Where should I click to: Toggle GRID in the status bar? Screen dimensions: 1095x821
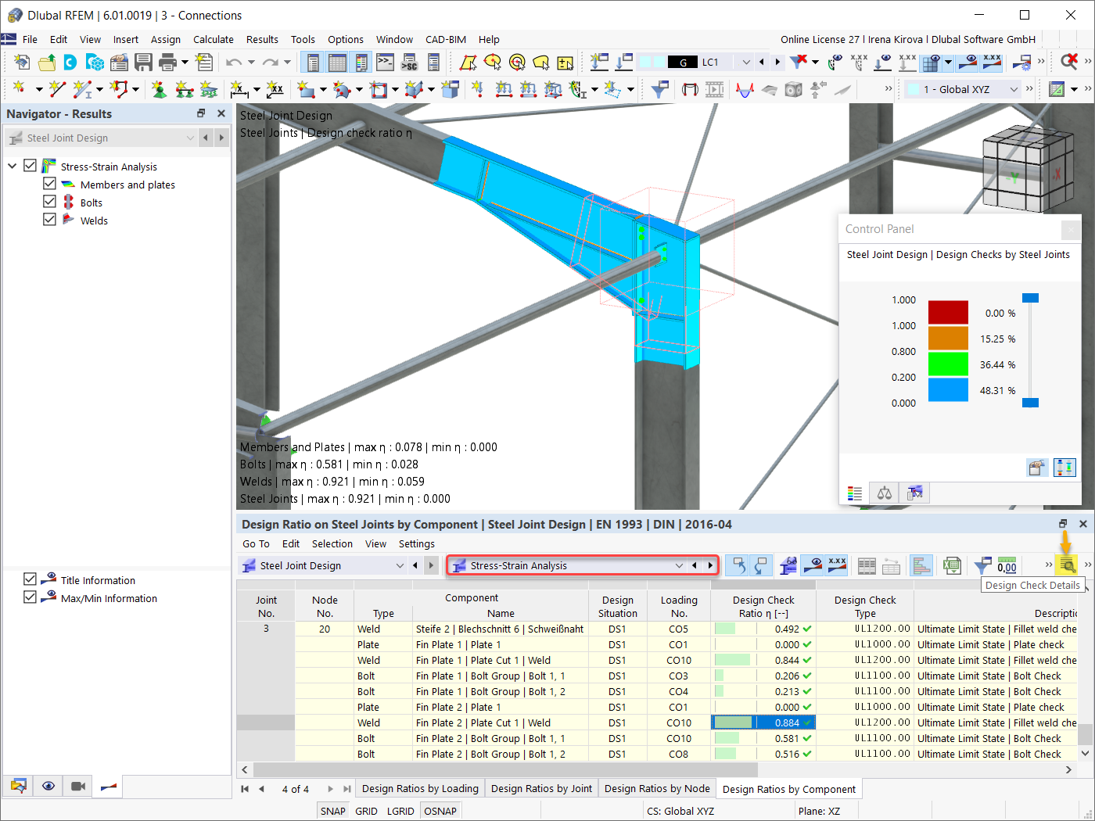366,811
